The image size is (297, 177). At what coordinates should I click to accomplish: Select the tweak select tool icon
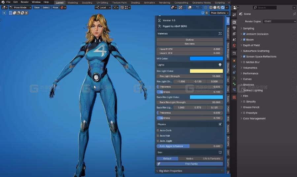tap(4, 13)
